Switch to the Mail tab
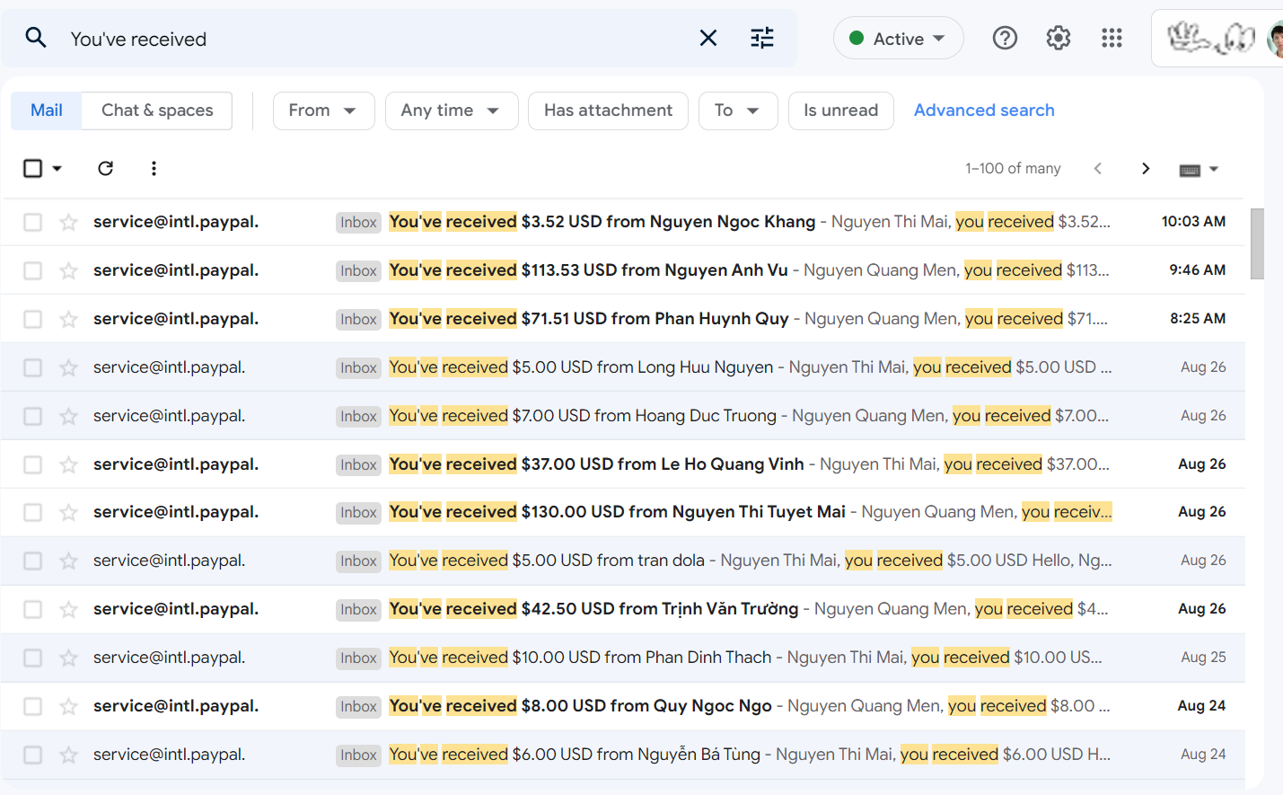The height and width of the screenshot is (795, 1283). (46, 110)
